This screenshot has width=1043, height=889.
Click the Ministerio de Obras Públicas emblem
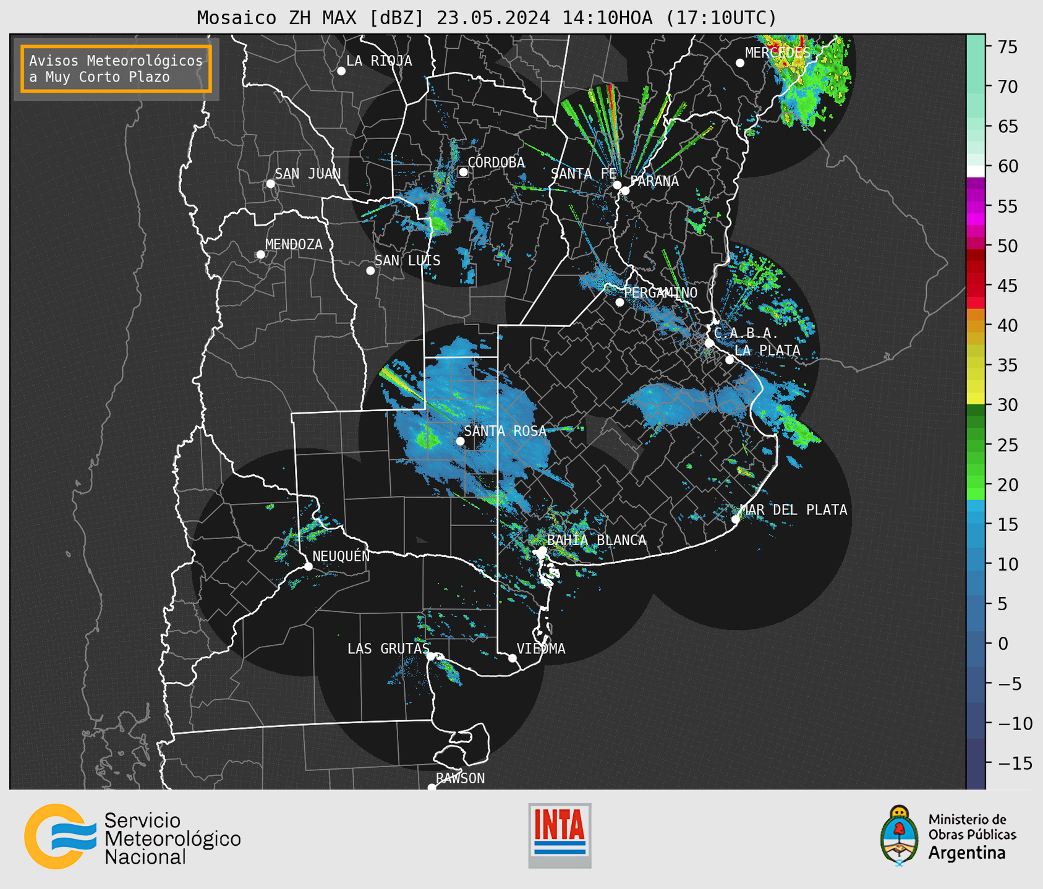click(900, 836)
